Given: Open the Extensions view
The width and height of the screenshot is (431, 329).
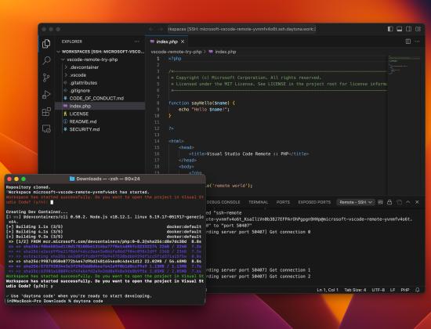Looking at the screenshot, I should (x=46, y=111).
